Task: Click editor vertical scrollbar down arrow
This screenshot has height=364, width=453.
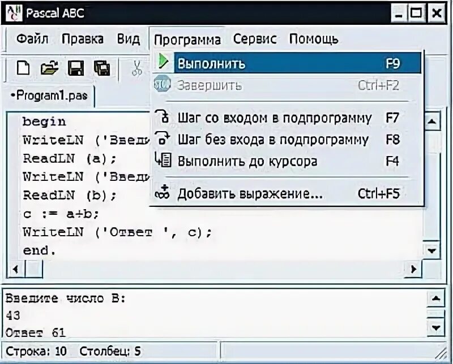Action: click(x=431, y=250)
